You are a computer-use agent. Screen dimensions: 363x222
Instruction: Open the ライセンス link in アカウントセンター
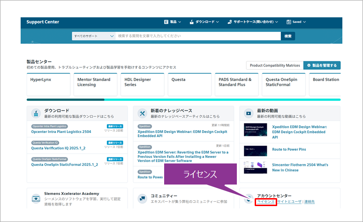266,202
